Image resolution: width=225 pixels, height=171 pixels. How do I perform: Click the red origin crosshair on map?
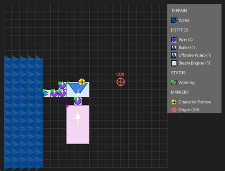(121, 82)
